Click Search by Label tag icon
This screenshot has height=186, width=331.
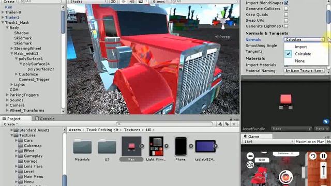click(227, 124)
